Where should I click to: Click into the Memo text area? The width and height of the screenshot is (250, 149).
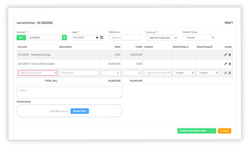(69, 92)
